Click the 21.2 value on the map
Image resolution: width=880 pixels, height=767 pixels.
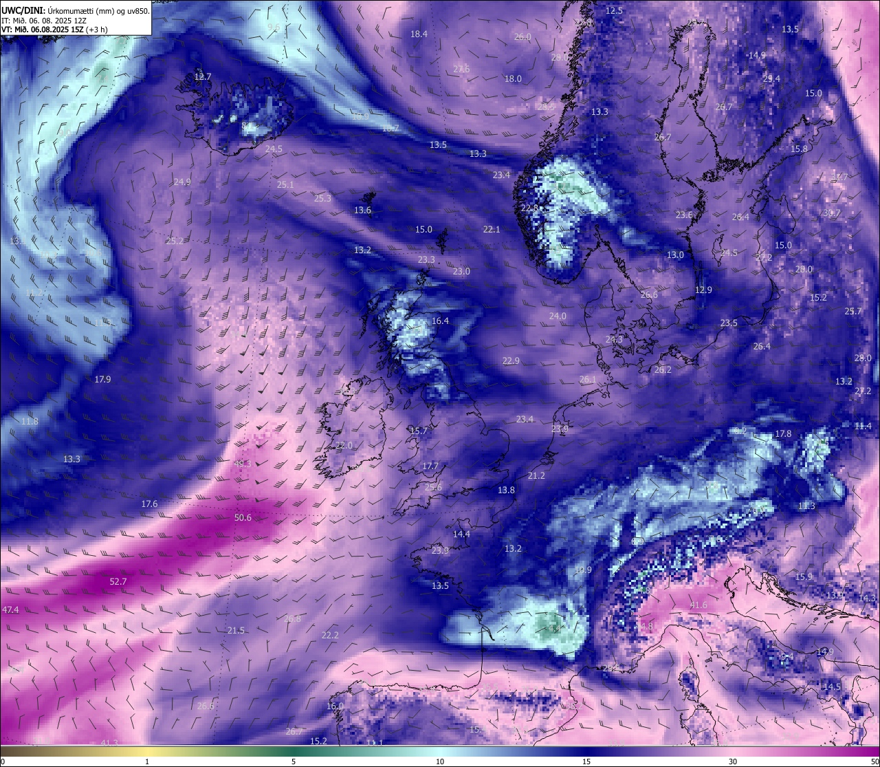[536, 476]
